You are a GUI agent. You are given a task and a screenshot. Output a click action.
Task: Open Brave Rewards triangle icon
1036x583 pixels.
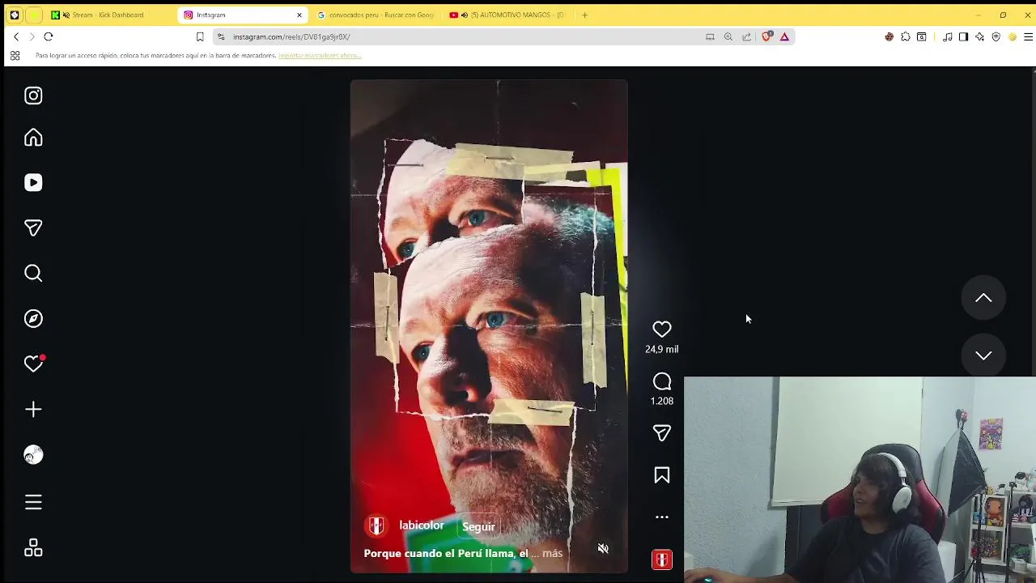pyautogui.click(x=784, y=36)
